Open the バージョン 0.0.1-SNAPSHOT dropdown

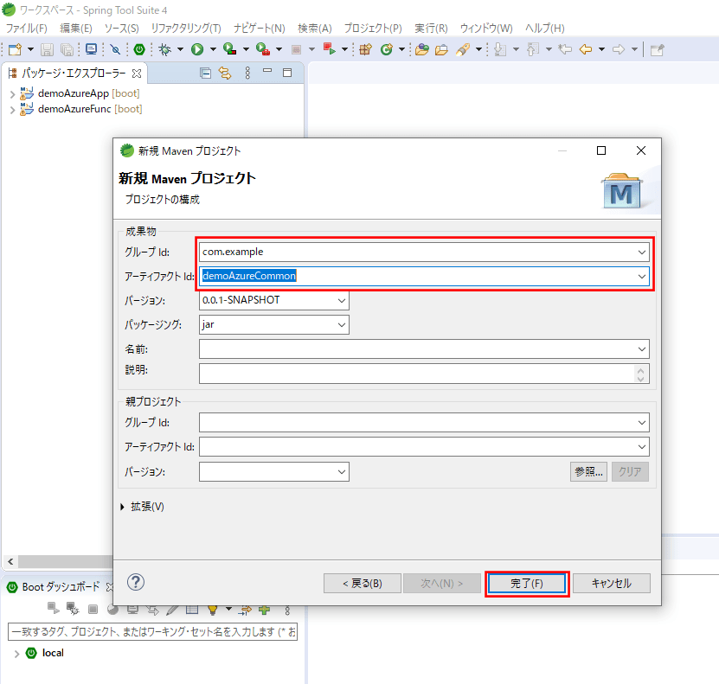tap(342, 300)
